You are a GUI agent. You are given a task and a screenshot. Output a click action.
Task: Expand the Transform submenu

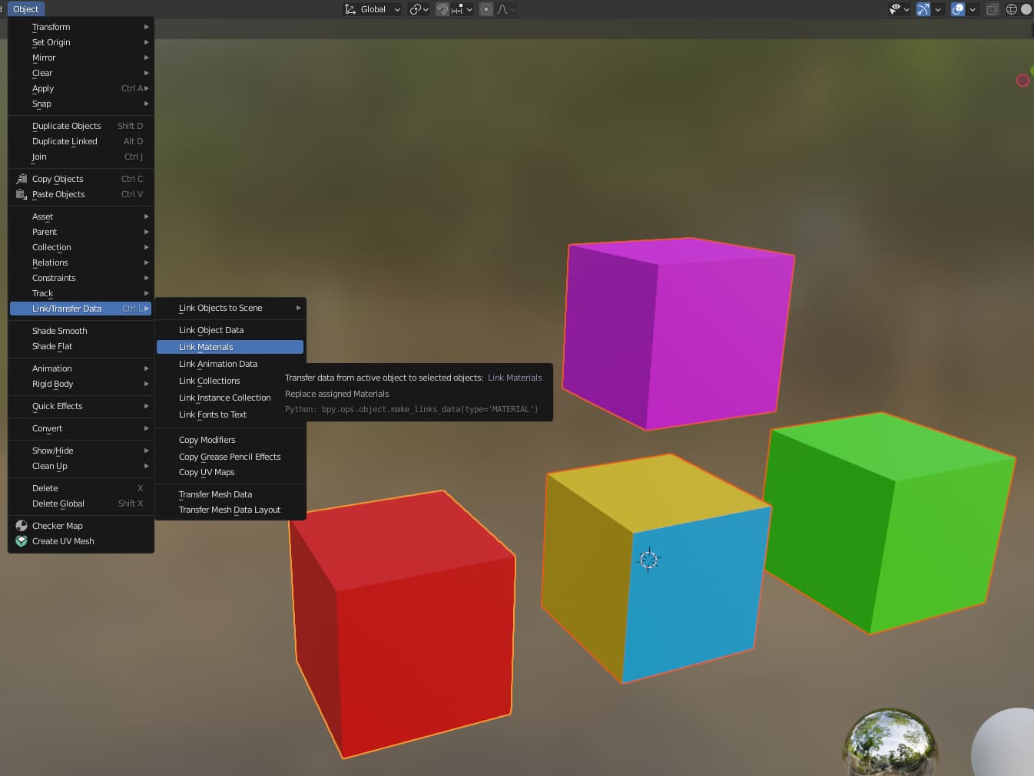[x=81, y=27]
